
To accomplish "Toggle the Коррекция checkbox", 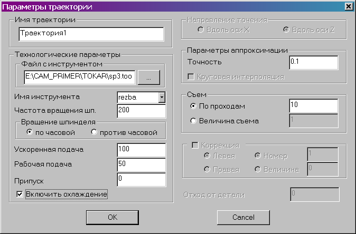I will pyautogui.click(x=195, y=145).
